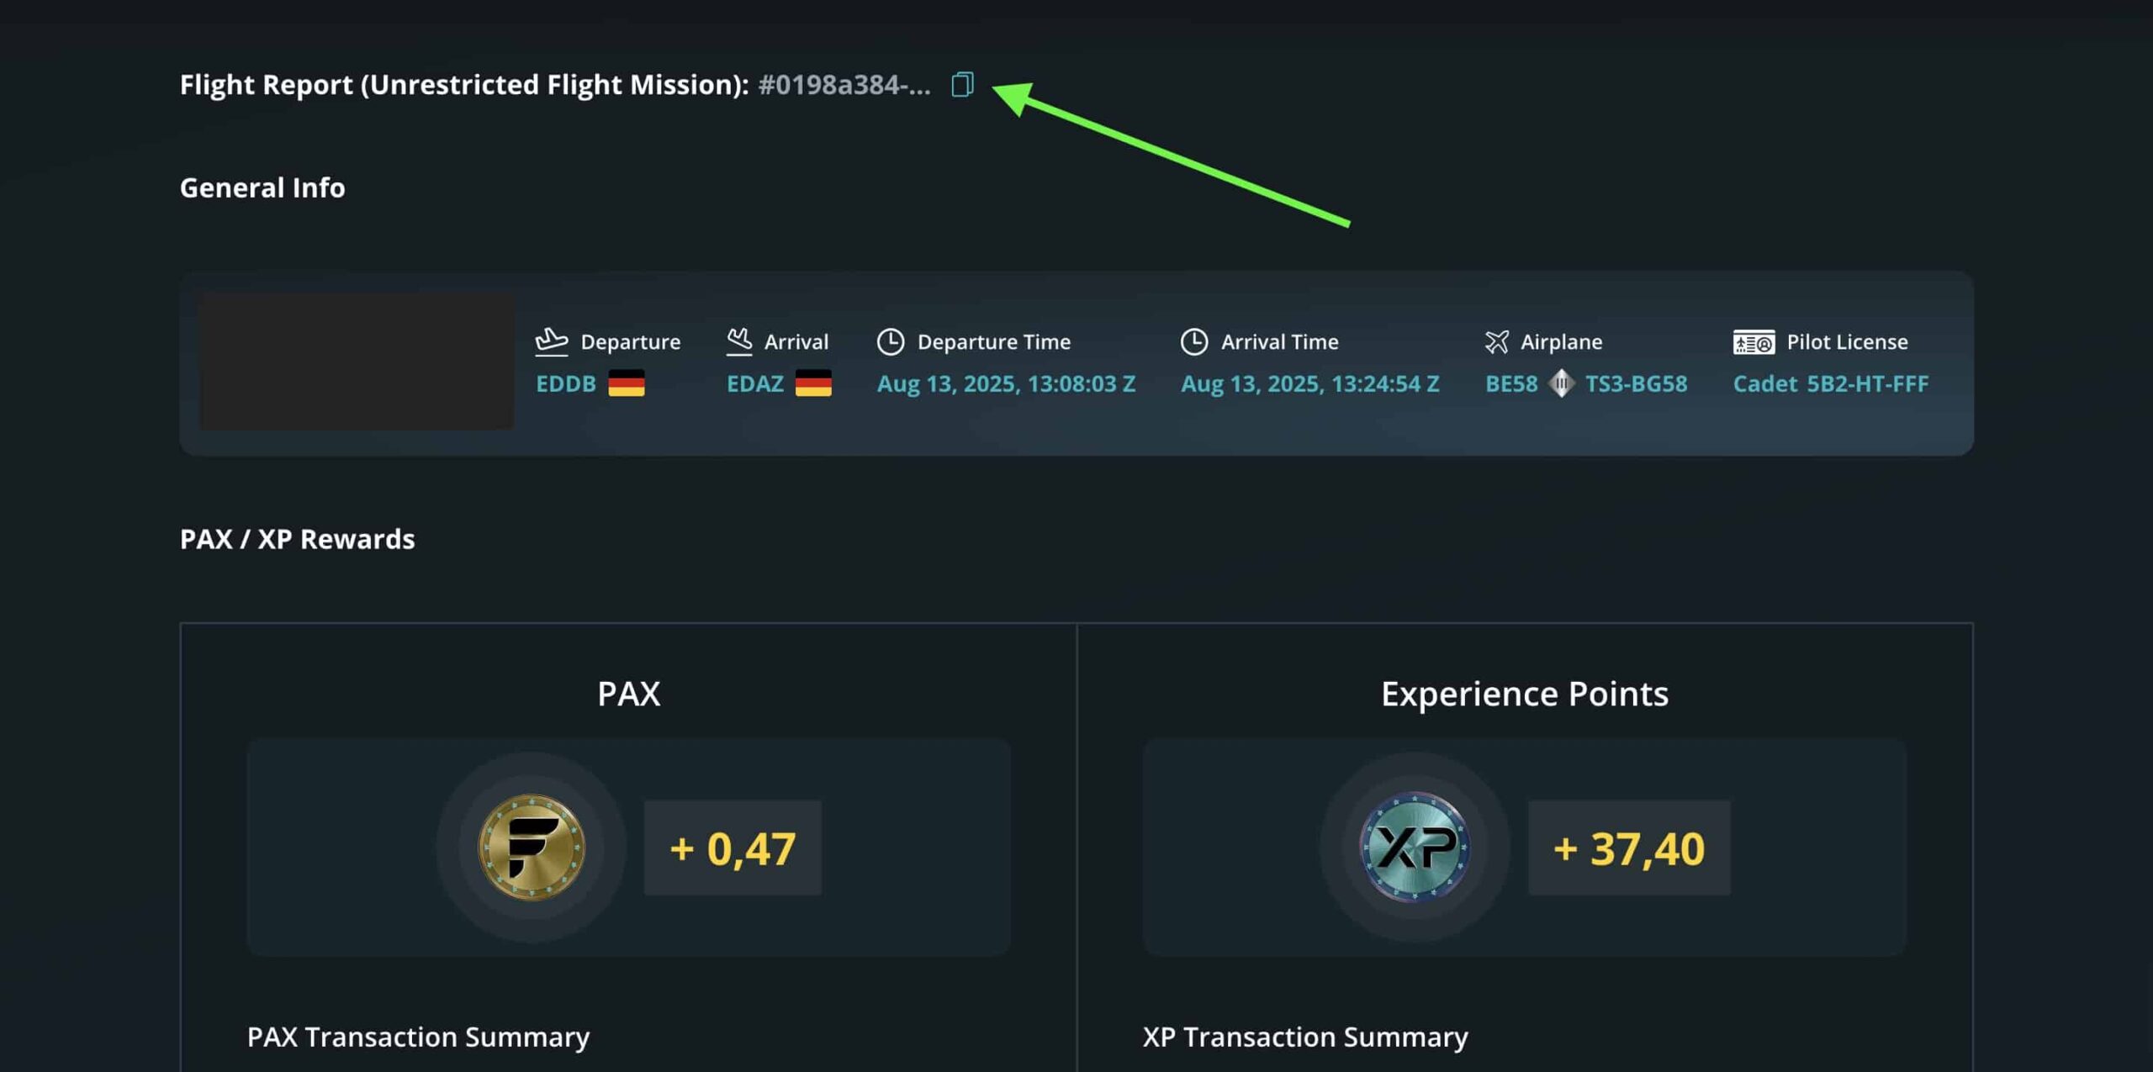The height and width of the screenshot is (1072, 2153).
Task: Click the truncated report ID #0198a384
Action: click(844, 84)
